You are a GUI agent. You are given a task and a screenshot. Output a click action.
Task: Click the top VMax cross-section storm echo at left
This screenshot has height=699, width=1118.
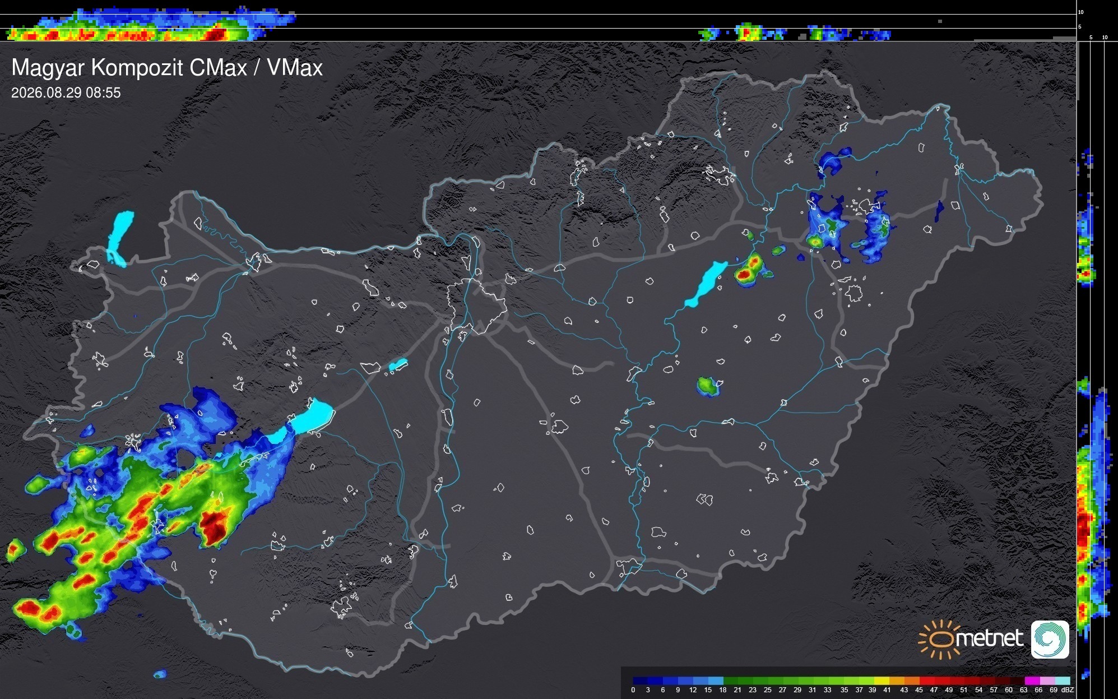(150, 25)
